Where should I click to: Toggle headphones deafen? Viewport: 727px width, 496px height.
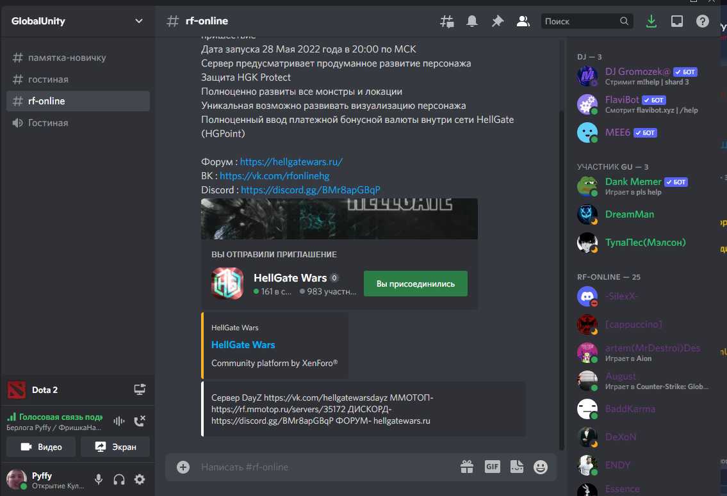click(119, 479)
